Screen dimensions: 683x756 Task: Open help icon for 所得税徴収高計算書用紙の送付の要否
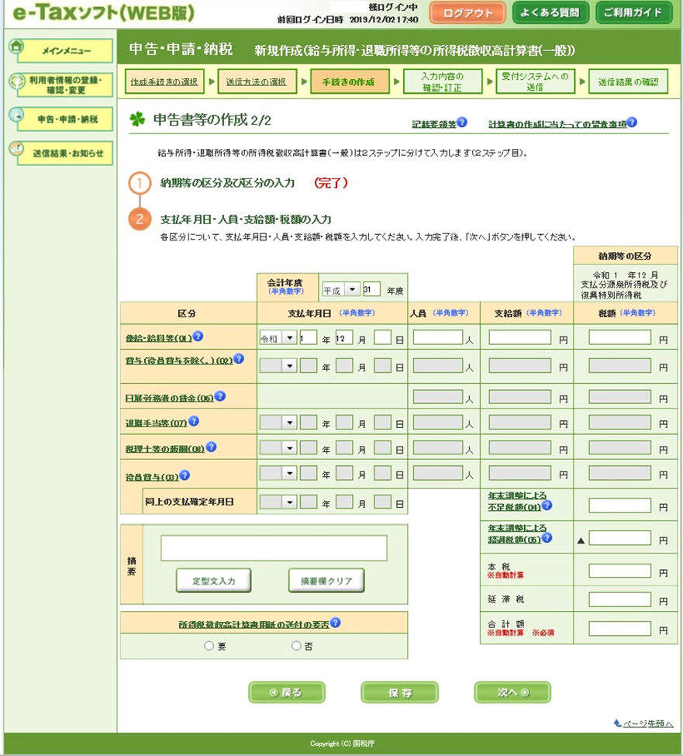pos(336,623)
